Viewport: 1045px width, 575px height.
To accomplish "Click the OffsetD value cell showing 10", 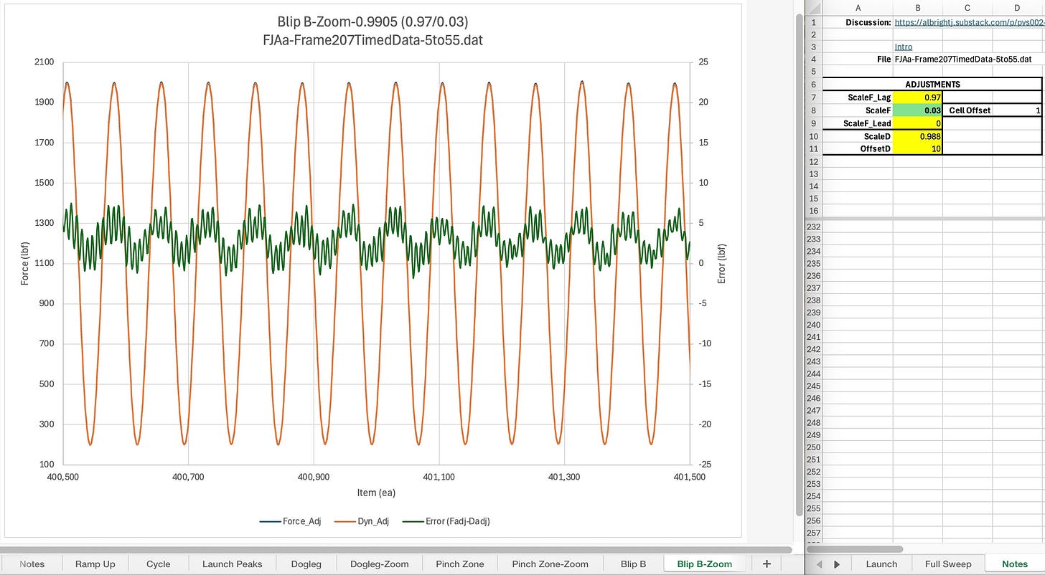I will click(918, 148).
